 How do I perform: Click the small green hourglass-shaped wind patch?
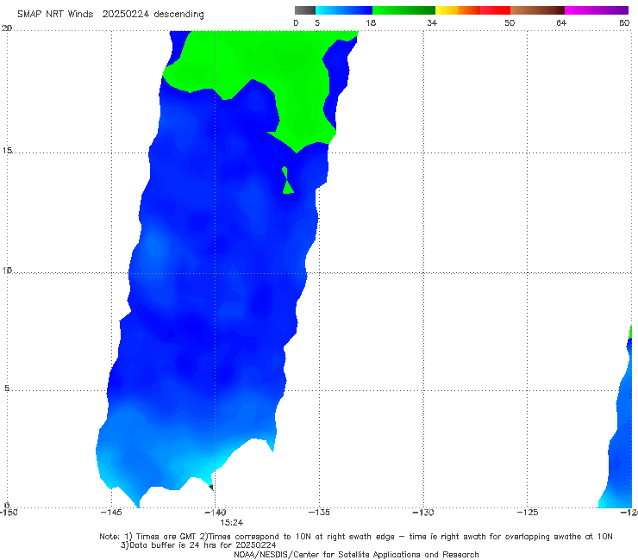pos(287,180)
